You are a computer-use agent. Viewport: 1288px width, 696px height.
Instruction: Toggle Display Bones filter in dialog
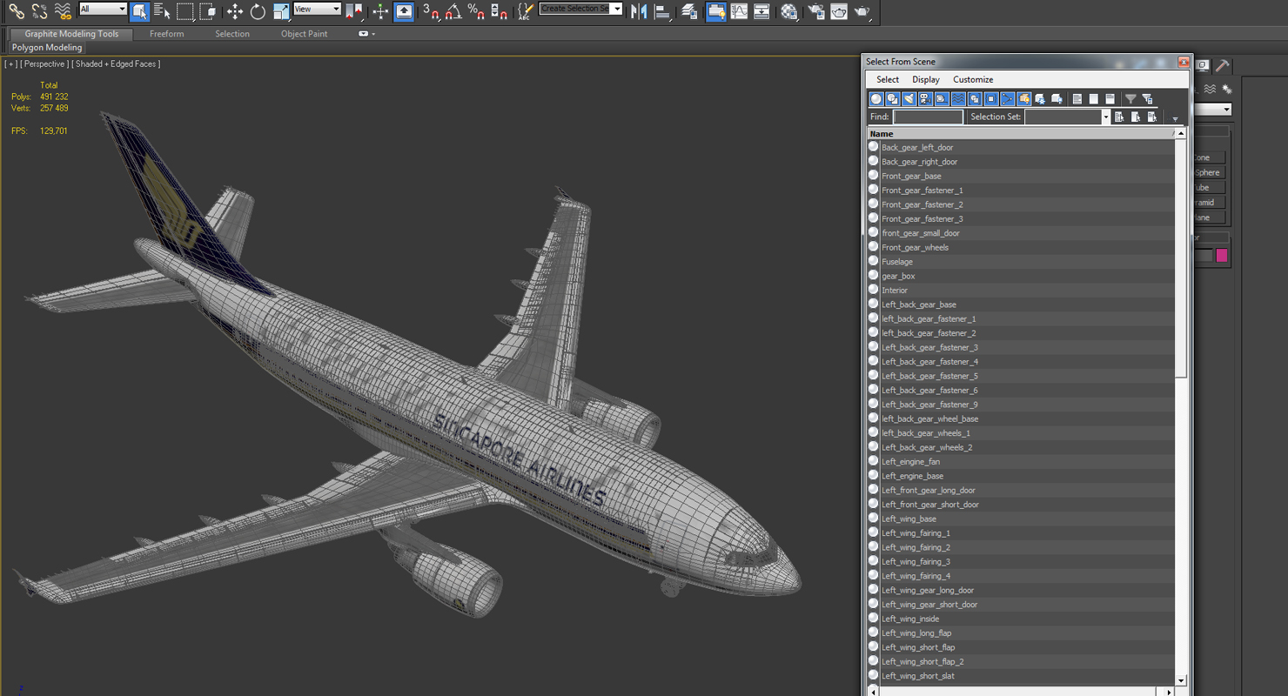tap(1008, 99)
